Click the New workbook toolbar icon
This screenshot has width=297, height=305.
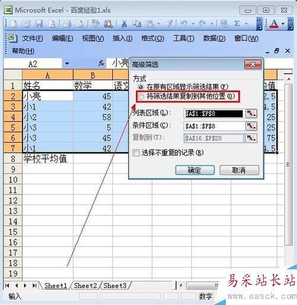pos(14,24)
